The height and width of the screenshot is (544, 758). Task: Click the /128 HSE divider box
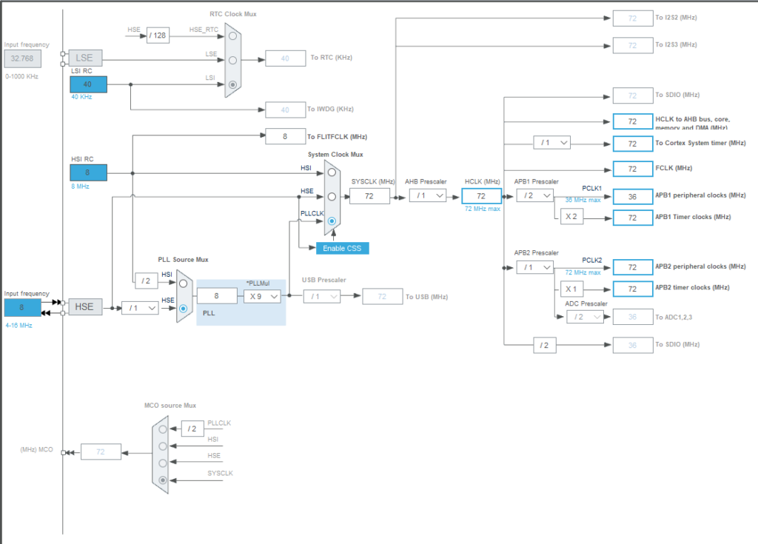[x=158, y=36]
